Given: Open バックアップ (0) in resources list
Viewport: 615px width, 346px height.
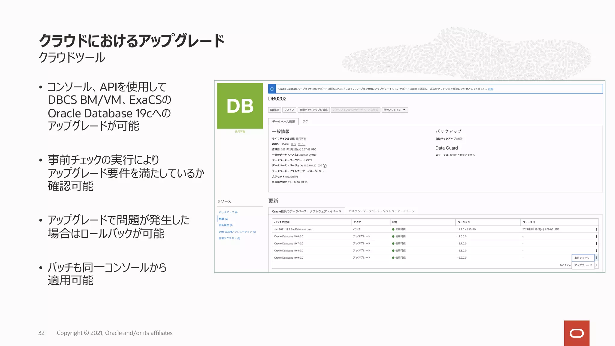Looking at the screenshot, I should pyautogui.click(x=228, y=212).
